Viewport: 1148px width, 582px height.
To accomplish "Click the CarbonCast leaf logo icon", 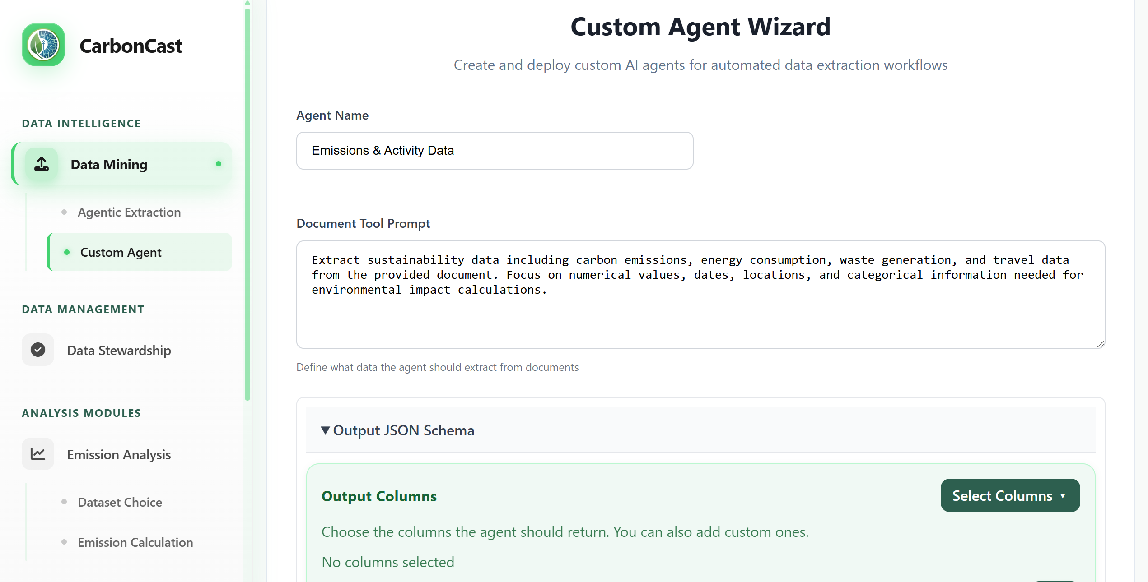I will pos(43,45).
